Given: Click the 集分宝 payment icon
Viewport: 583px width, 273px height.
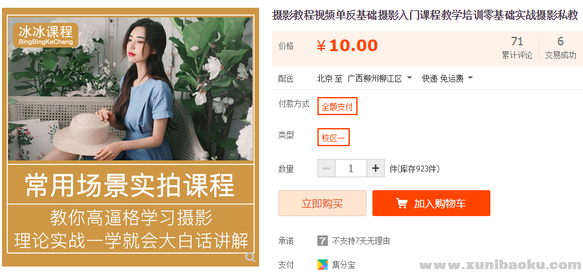Looking at the screenshot, I should tap(323, 265).
